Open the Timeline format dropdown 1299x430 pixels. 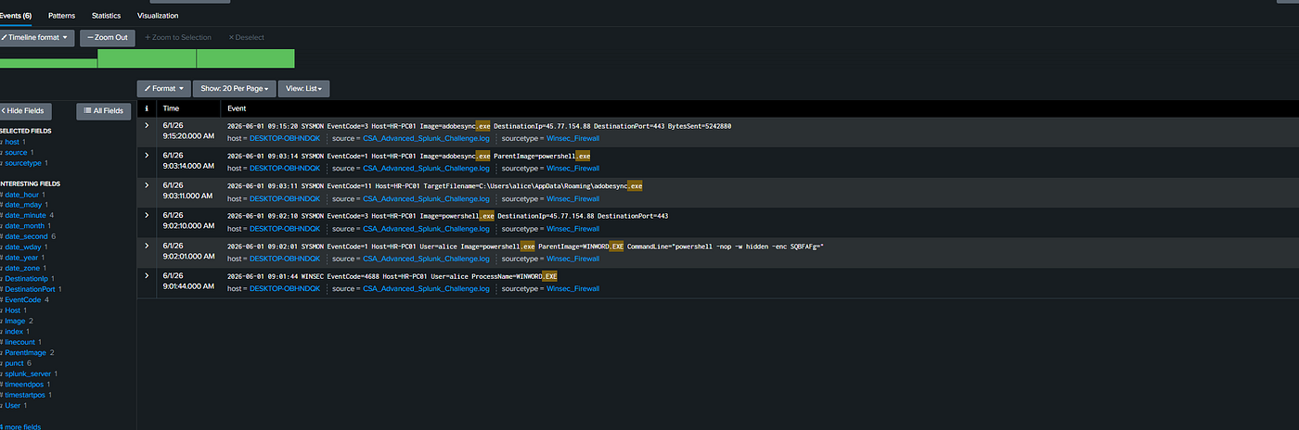coord(36,38)
